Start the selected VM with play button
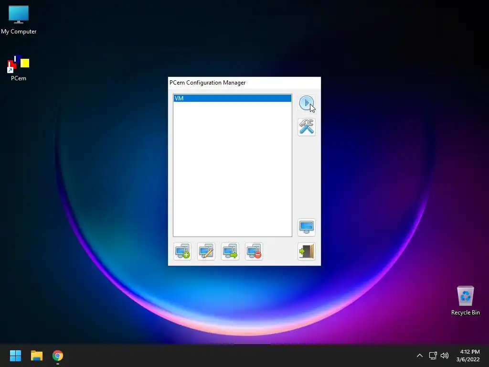Viewport: 489px width, 367px height. click(307, 103)
